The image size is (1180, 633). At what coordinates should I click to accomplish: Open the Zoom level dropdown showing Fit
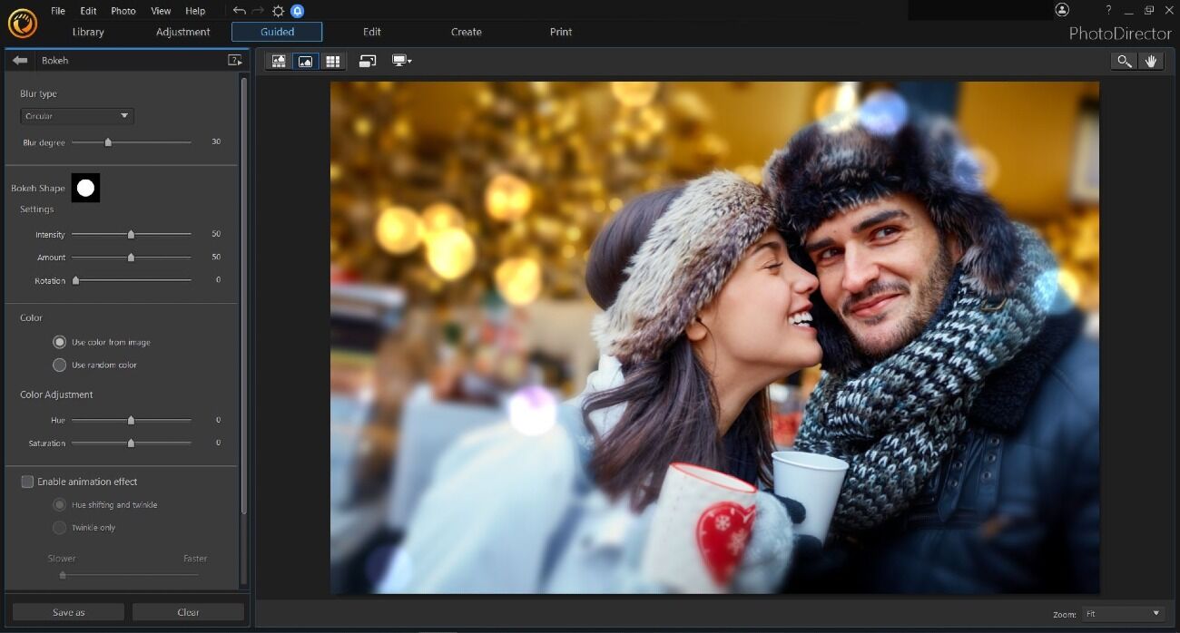1123,613
